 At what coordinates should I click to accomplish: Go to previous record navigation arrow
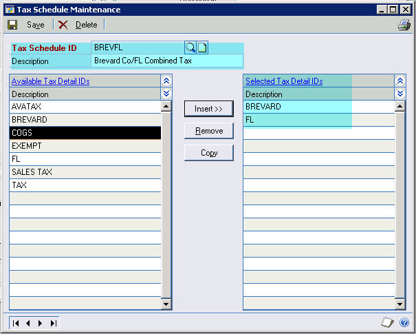(28, 323)
